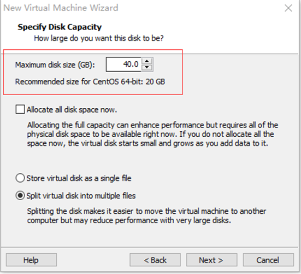Viewport: 301px width, 274px height.
Task: Close the wizard using the X icon
Action: point(288,8)
